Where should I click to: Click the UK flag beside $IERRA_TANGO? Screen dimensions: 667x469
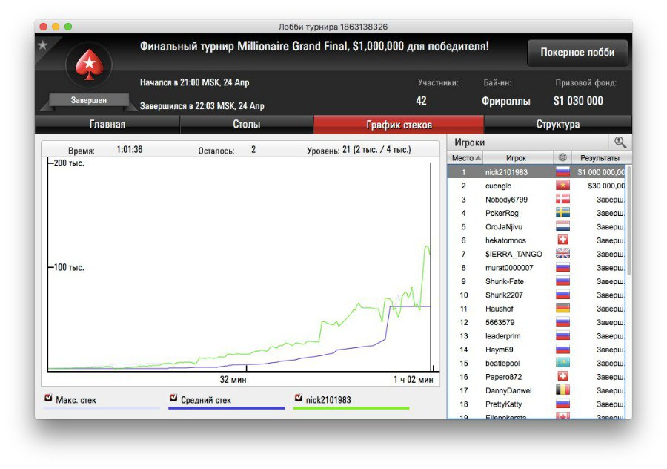[x=563, y=254]
